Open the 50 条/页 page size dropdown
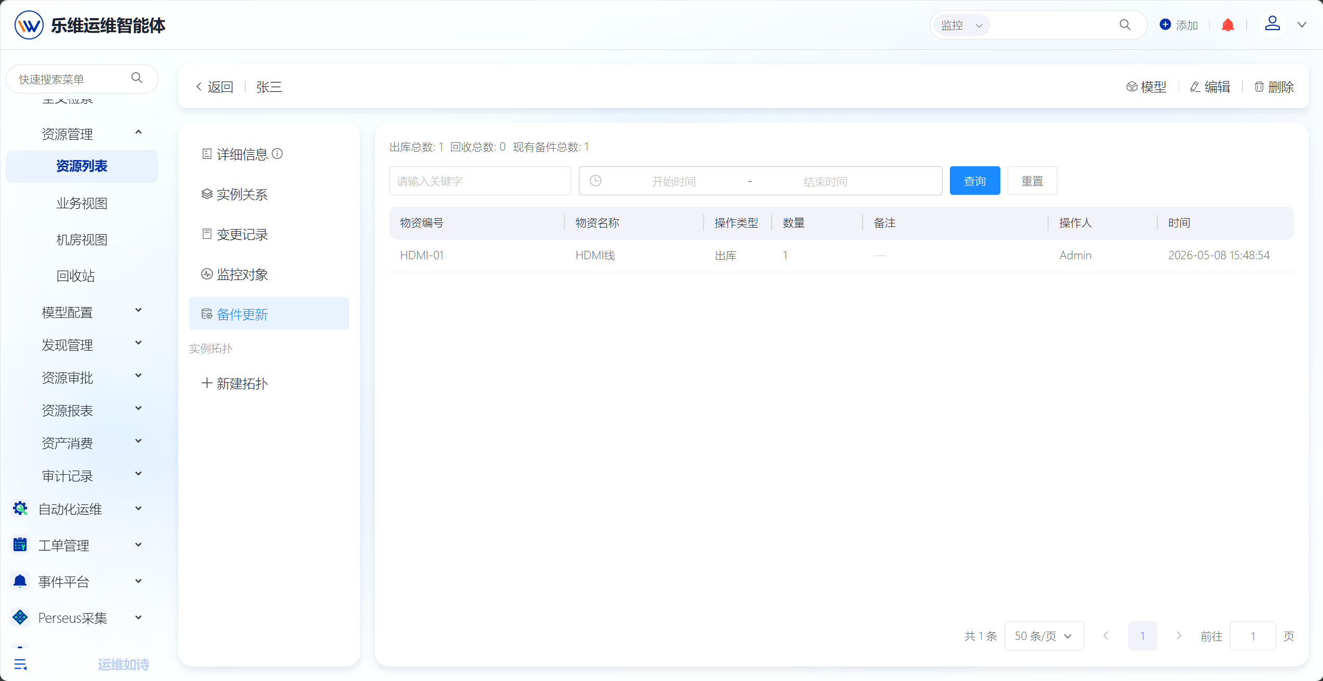This screenshot has width=1323, height=681. 1044,636
